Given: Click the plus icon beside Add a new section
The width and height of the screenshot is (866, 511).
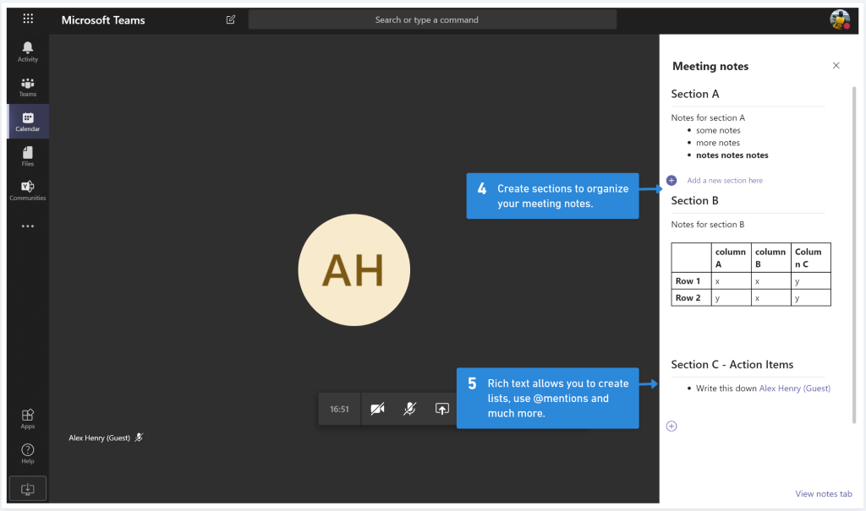Looking at the screenshot, I should pyautogui.click(x=671, y=181).
